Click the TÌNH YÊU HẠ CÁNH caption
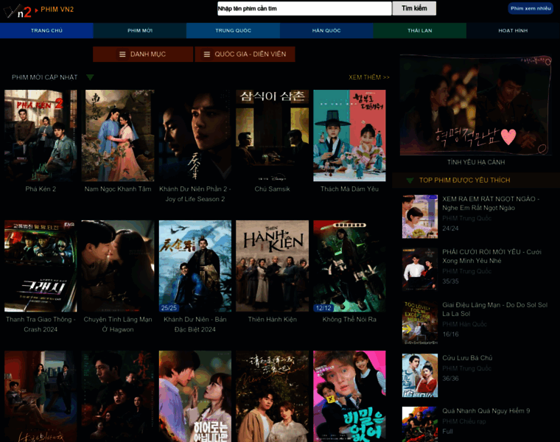560x442 pixels. [x=476, y=163]
